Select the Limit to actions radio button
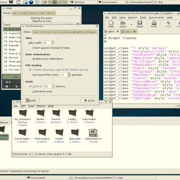Image resolution: width=180 pixels, height=180 pixels. point(30,86)
